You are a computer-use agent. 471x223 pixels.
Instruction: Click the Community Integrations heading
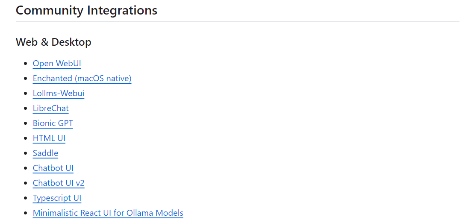pos(86,10)
